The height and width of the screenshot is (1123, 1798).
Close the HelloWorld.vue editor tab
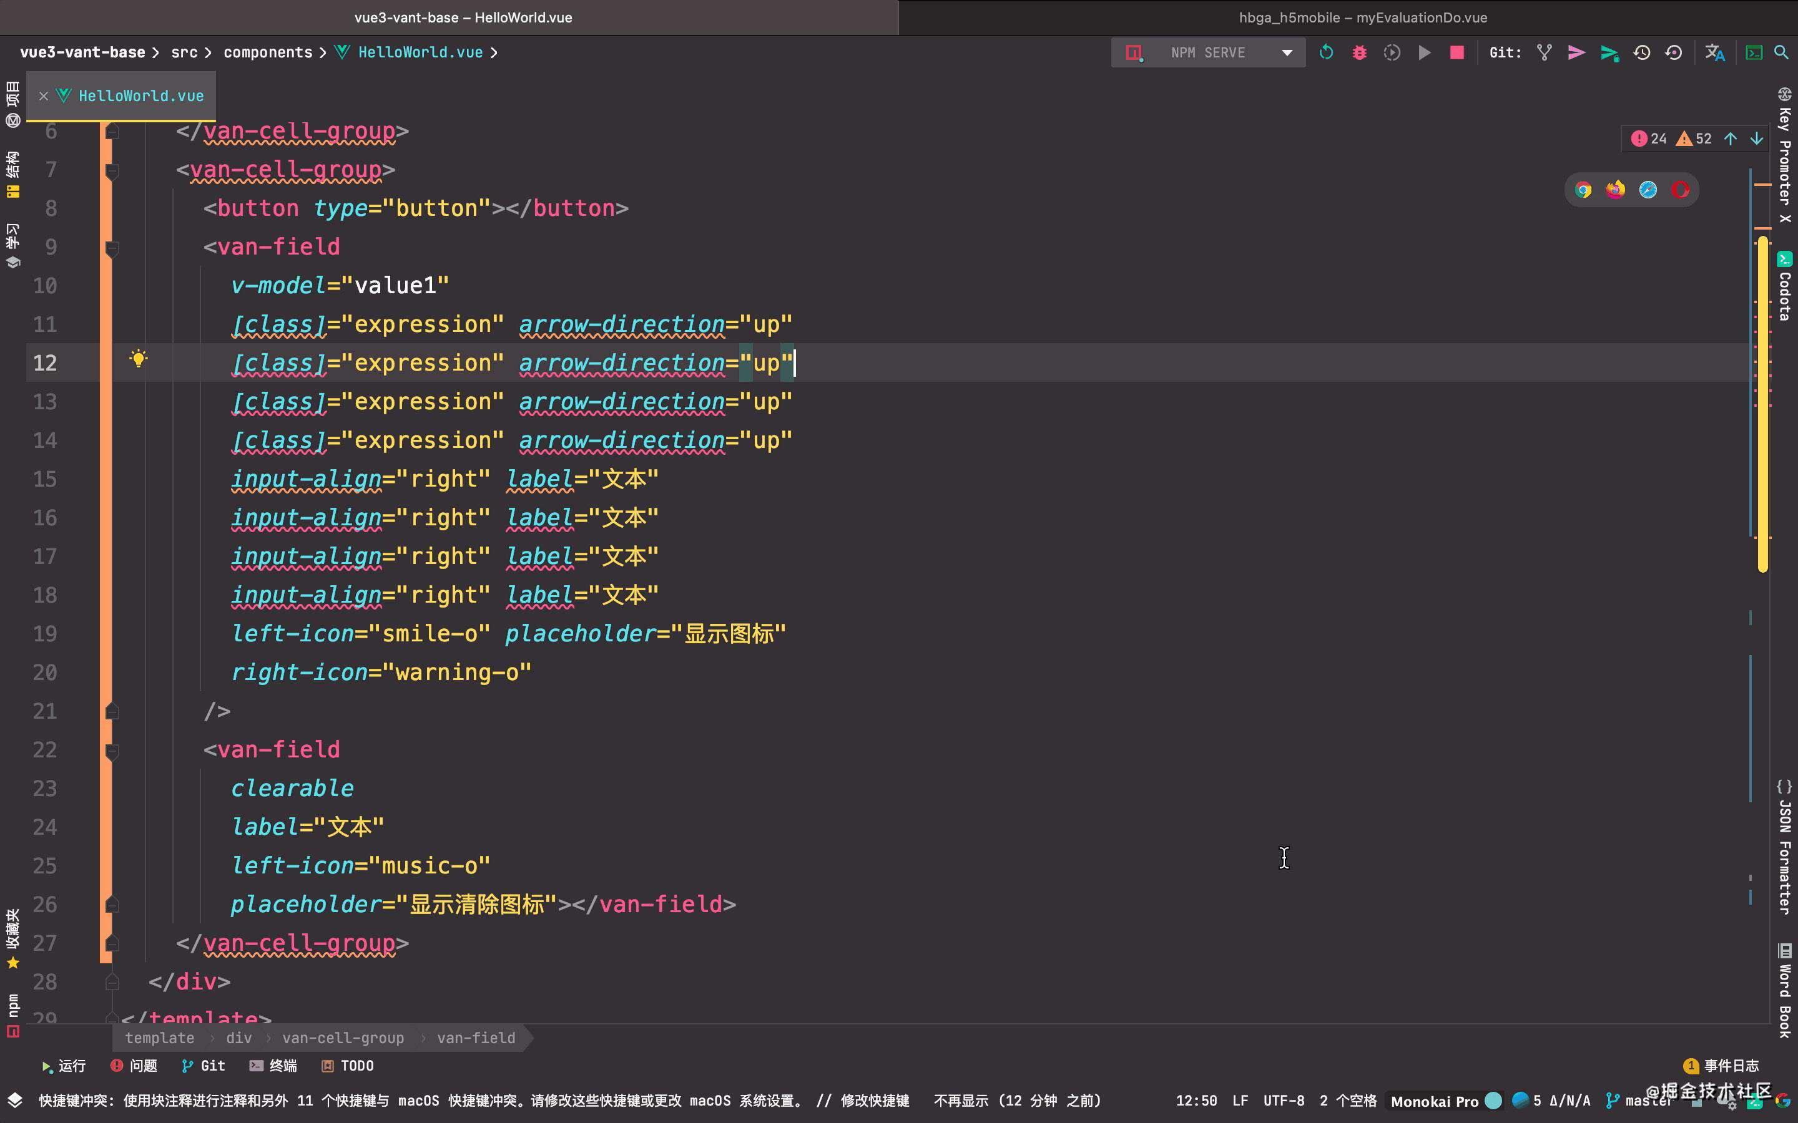click(x=43, y=96)
